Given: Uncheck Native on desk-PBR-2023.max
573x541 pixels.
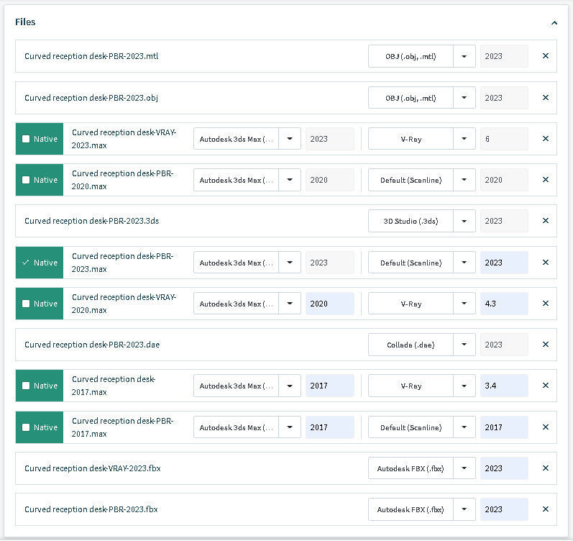Looking at the screenshot, I should pos(27,263).
